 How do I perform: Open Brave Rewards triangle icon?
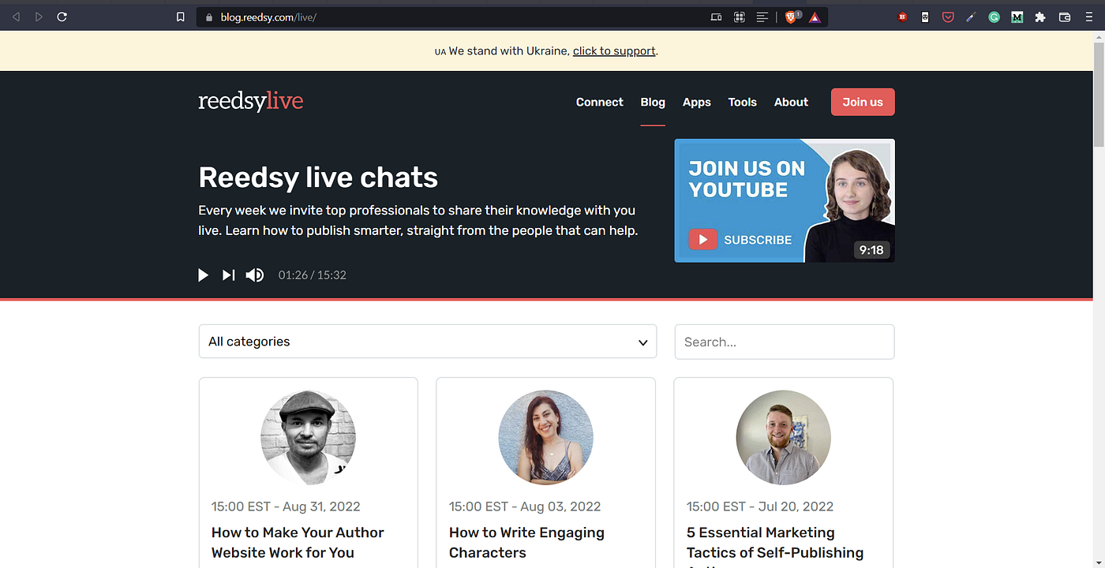(x=815, y=17)
